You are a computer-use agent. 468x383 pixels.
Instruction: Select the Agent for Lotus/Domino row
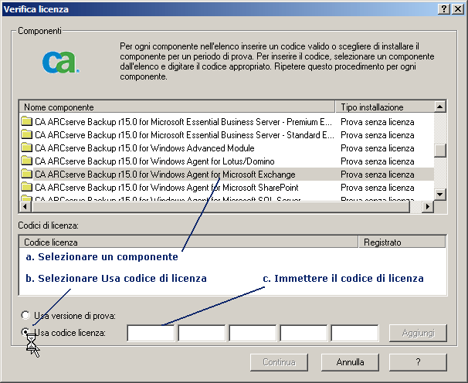(227, 161)
